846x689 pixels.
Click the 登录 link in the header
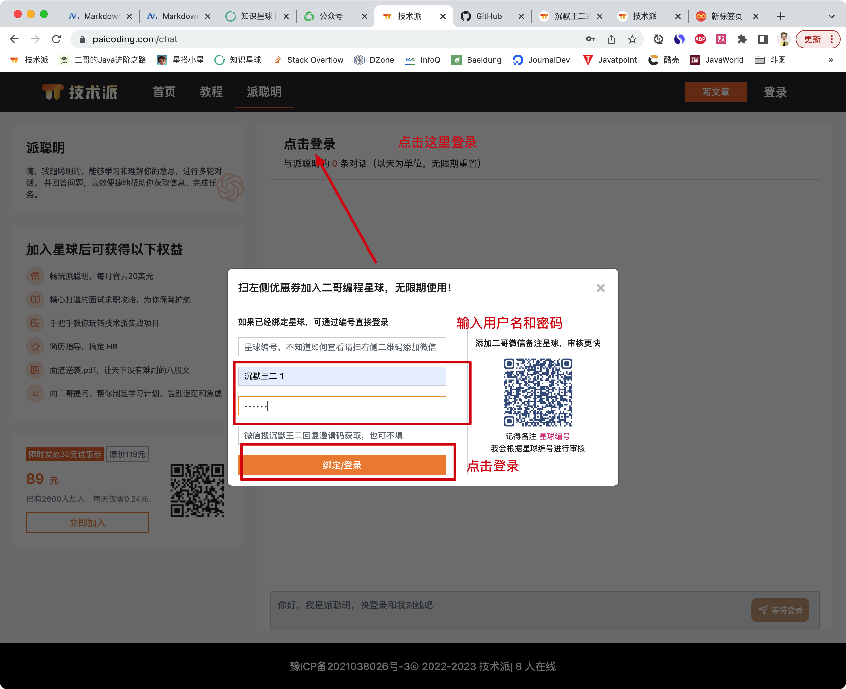(775, 92)
